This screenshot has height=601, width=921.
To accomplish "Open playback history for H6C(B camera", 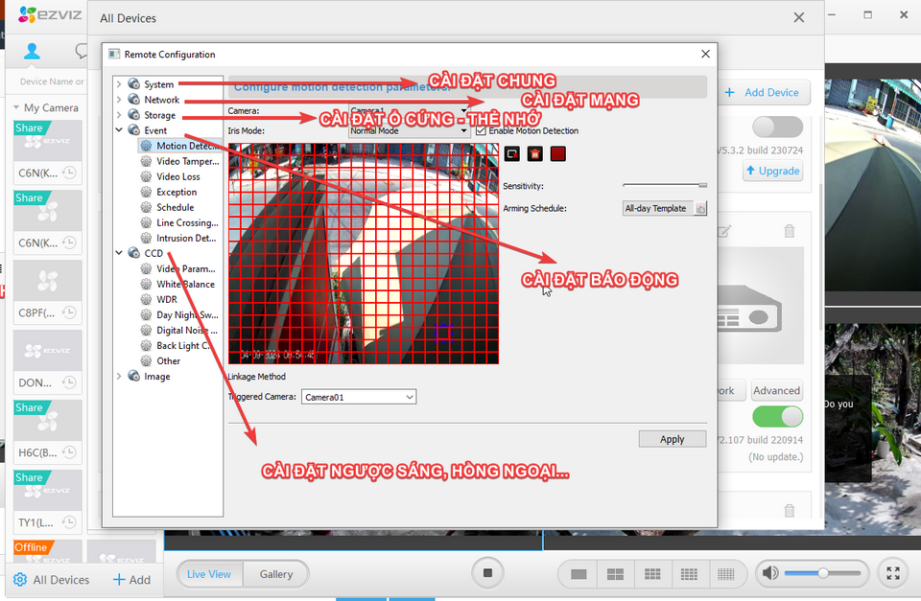I will tap(69, 451).
